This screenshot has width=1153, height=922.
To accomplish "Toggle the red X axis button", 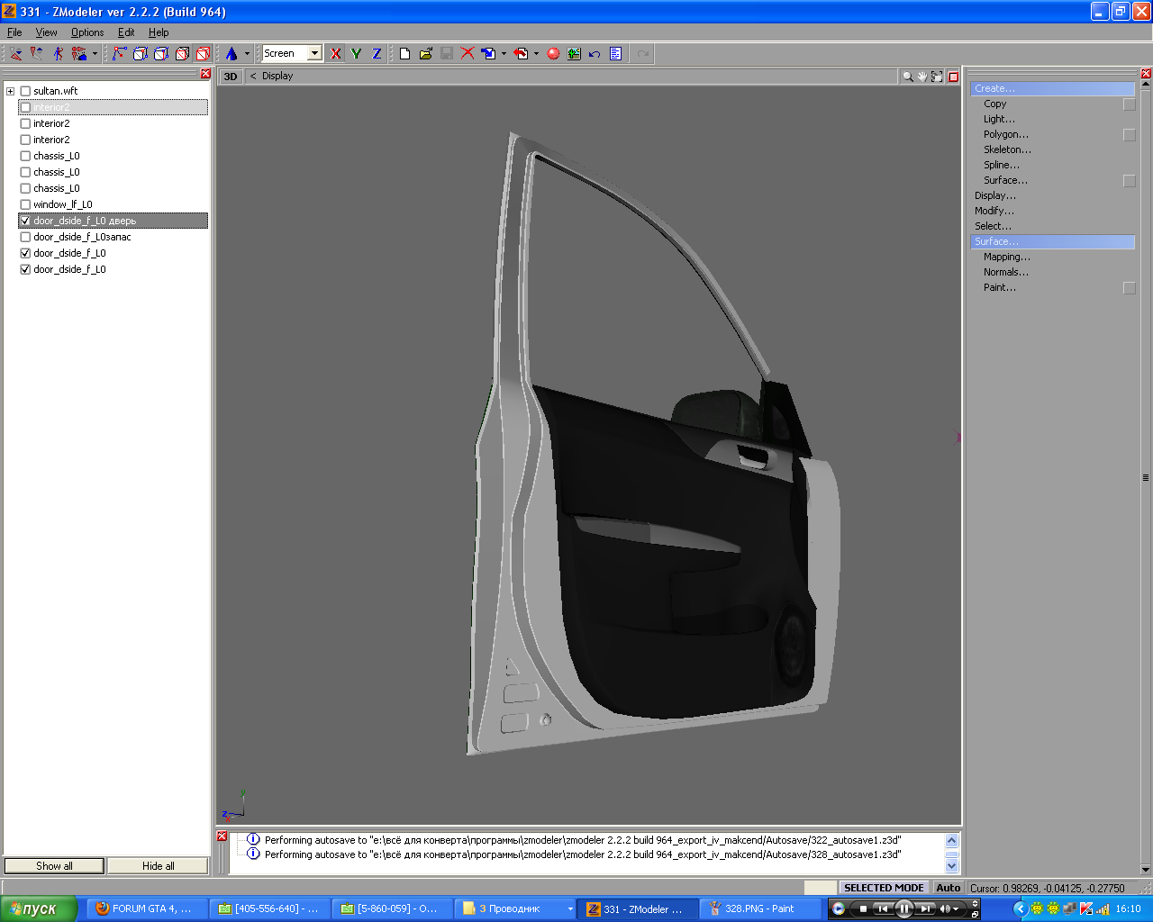I will coord(336,54).
